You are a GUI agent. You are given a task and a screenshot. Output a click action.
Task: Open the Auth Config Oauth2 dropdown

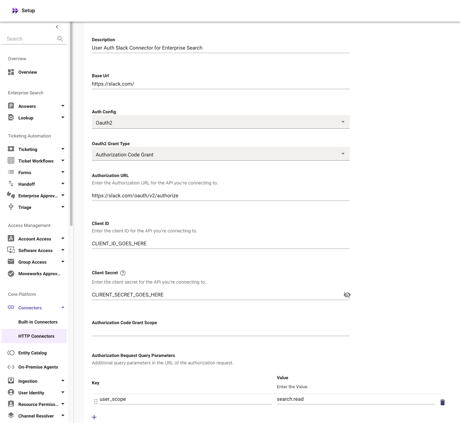click(x=221, y=122)
